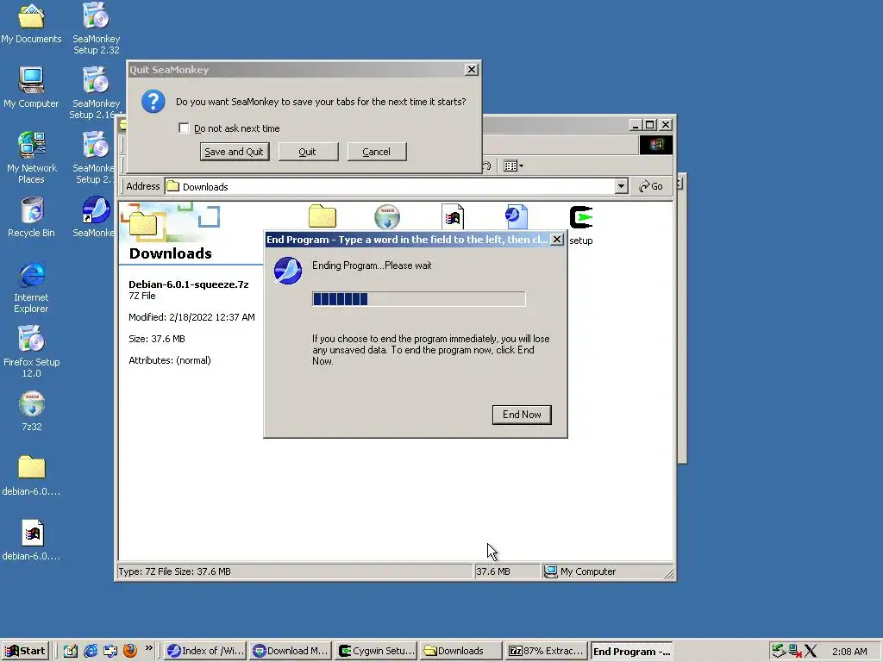
Task: Minimize the Downloads window
Action: click(x=636, y=124)
